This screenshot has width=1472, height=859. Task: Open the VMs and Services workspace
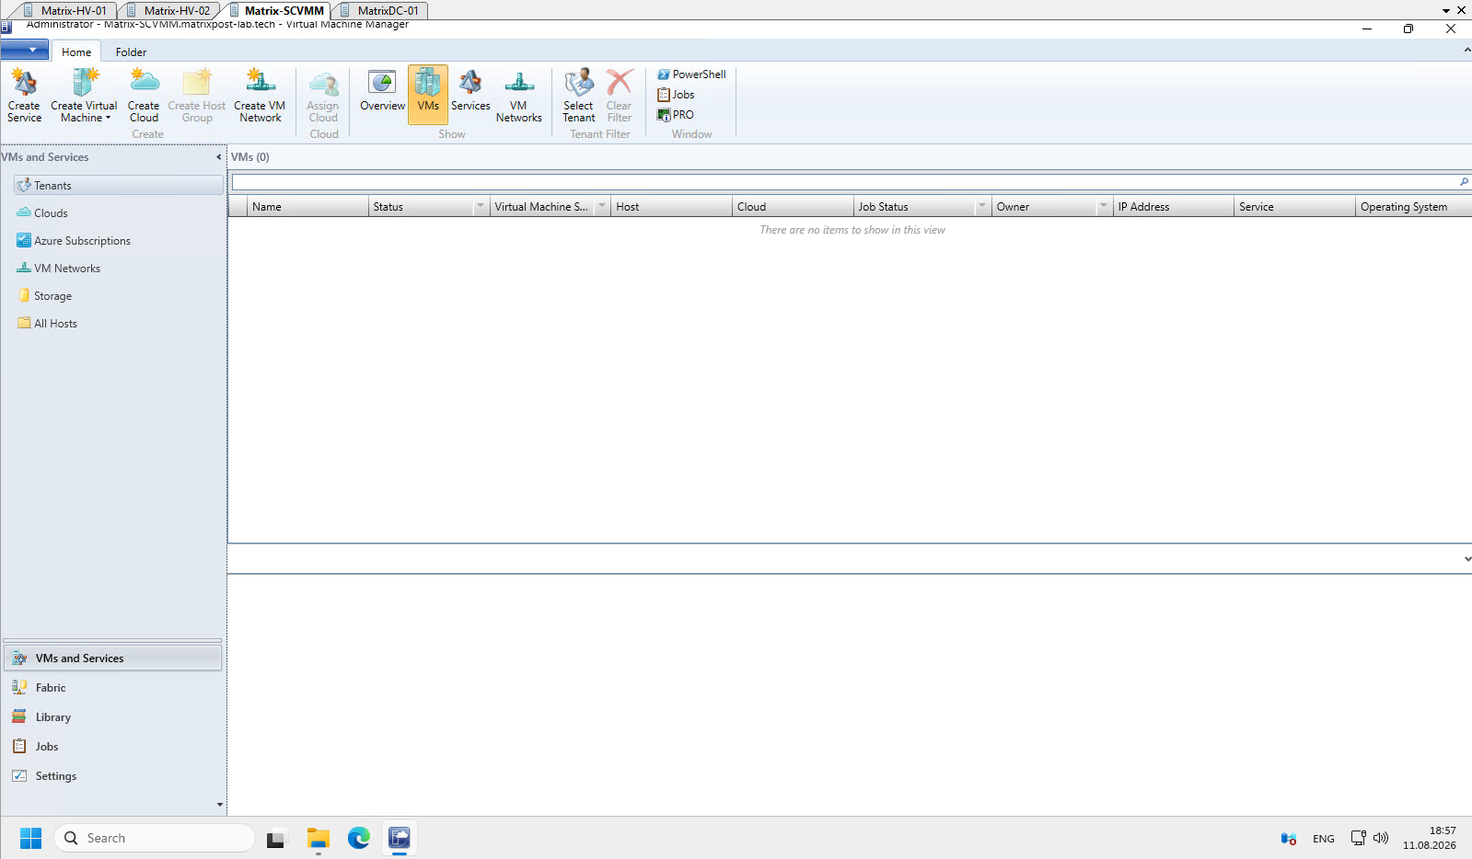[x=112, y=659]
